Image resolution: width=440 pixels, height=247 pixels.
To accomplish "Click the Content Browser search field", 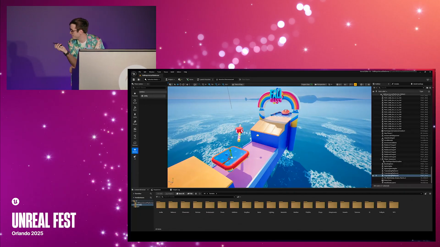I will click(198, 197).
